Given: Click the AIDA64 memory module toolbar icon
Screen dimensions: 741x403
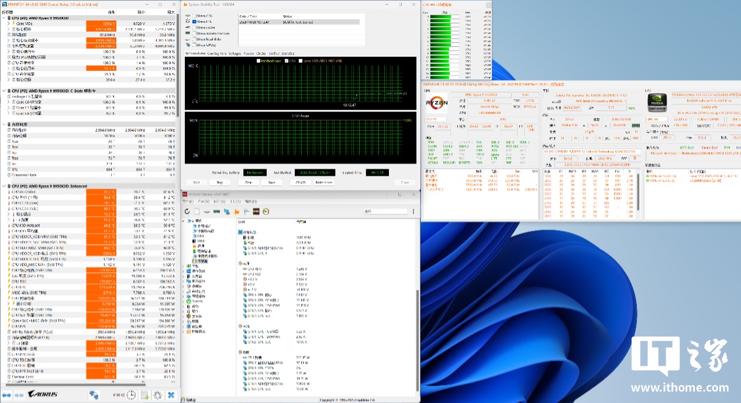Looking at the screenshot, I should coord(217,211).
